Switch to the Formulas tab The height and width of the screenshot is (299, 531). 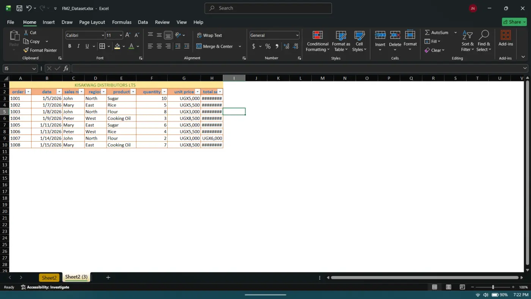tap(122, 22)
